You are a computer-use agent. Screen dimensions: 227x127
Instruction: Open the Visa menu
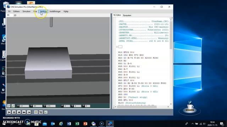pos(35,11)
